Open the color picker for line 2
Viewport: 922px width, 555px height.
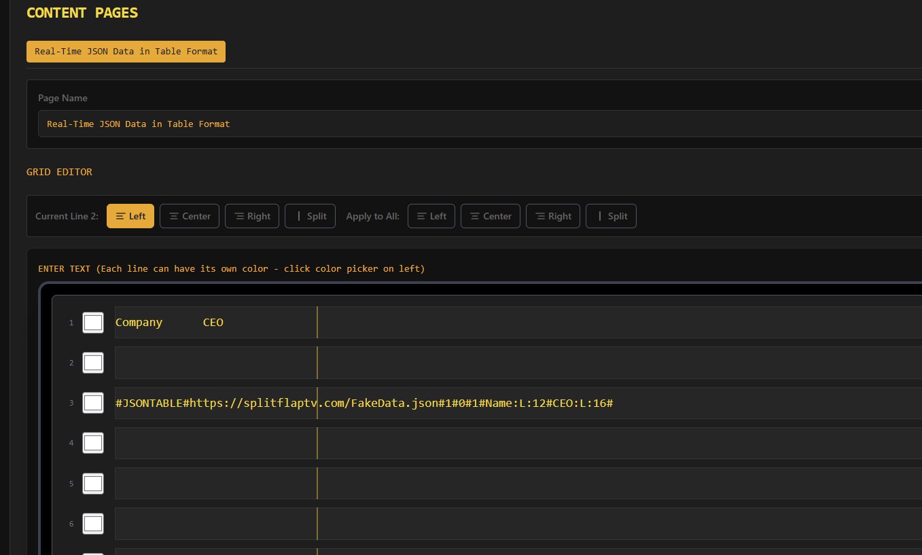pyautogui.click(x=93, y=362)
